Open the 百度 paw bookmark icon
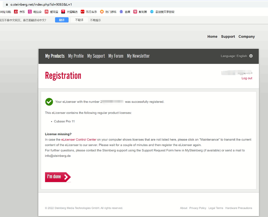Viewport: 268px width, 217px height. [x=121, y=12]
